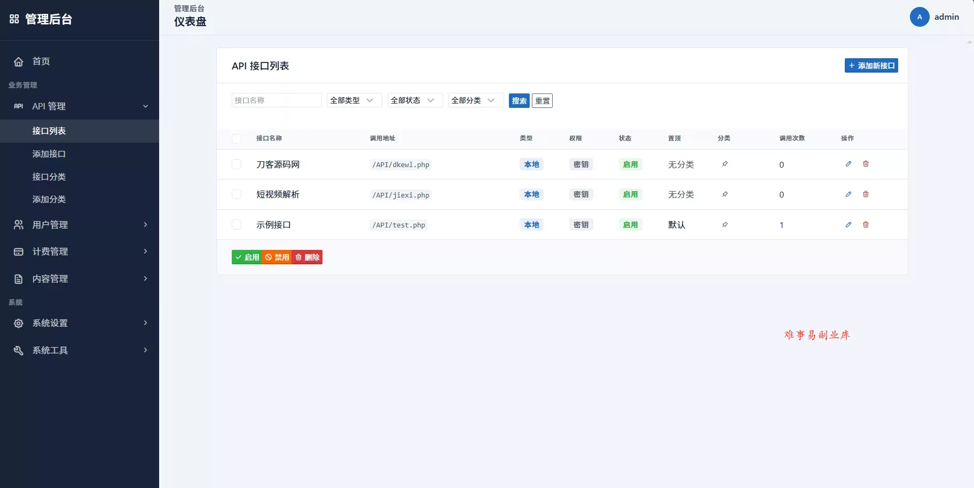Open the 全部状态 filter dropdown

tap(415, 100)
